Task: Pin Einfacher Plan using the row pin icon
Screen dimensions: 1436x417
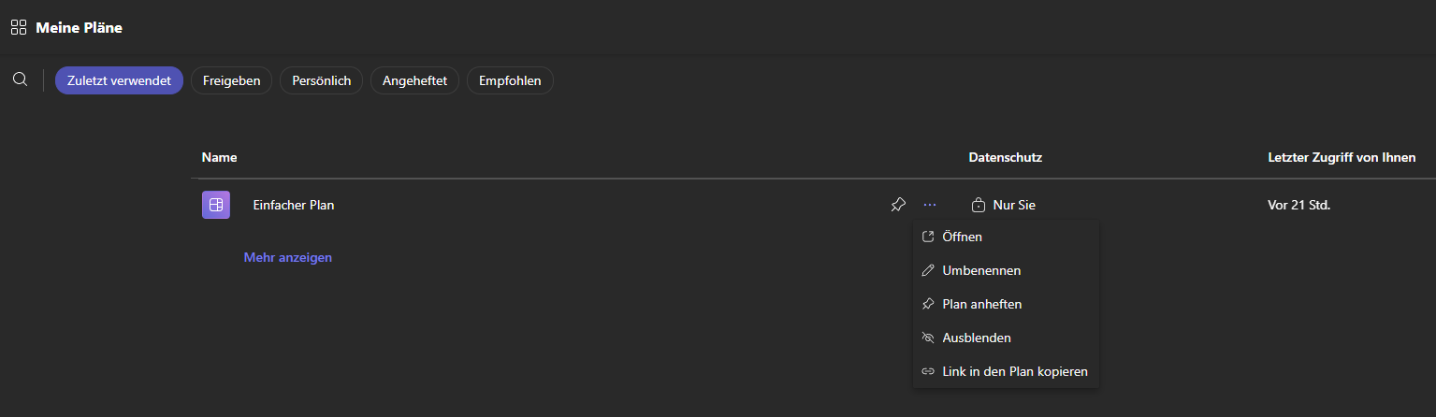Action: click(x=898, y=205)
